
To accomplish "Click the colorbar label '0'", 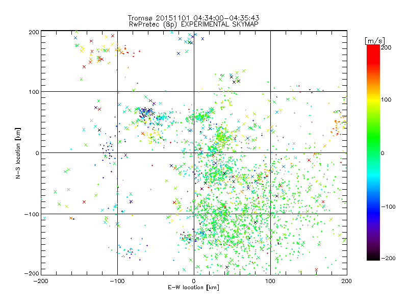I will (382, 153).
